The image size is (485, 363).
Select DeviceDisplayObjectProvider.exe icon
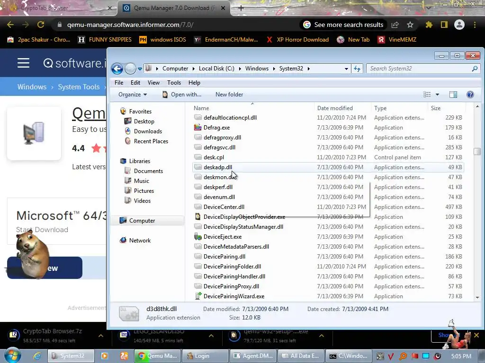click(198, 216)
